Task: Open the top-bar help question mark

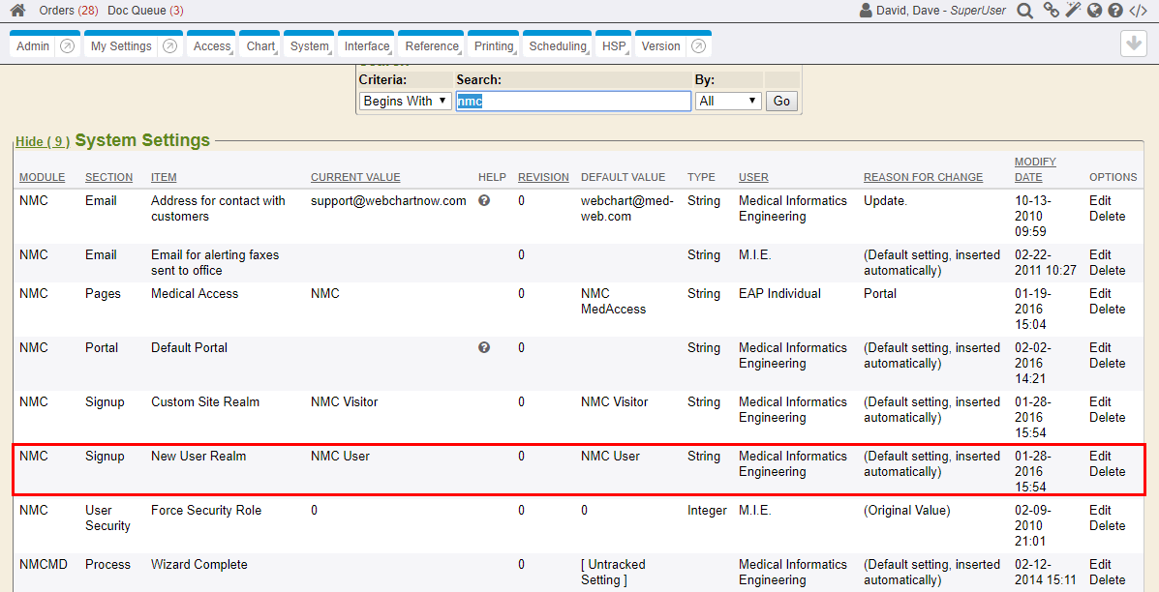Action: [x=1115, y=11]
